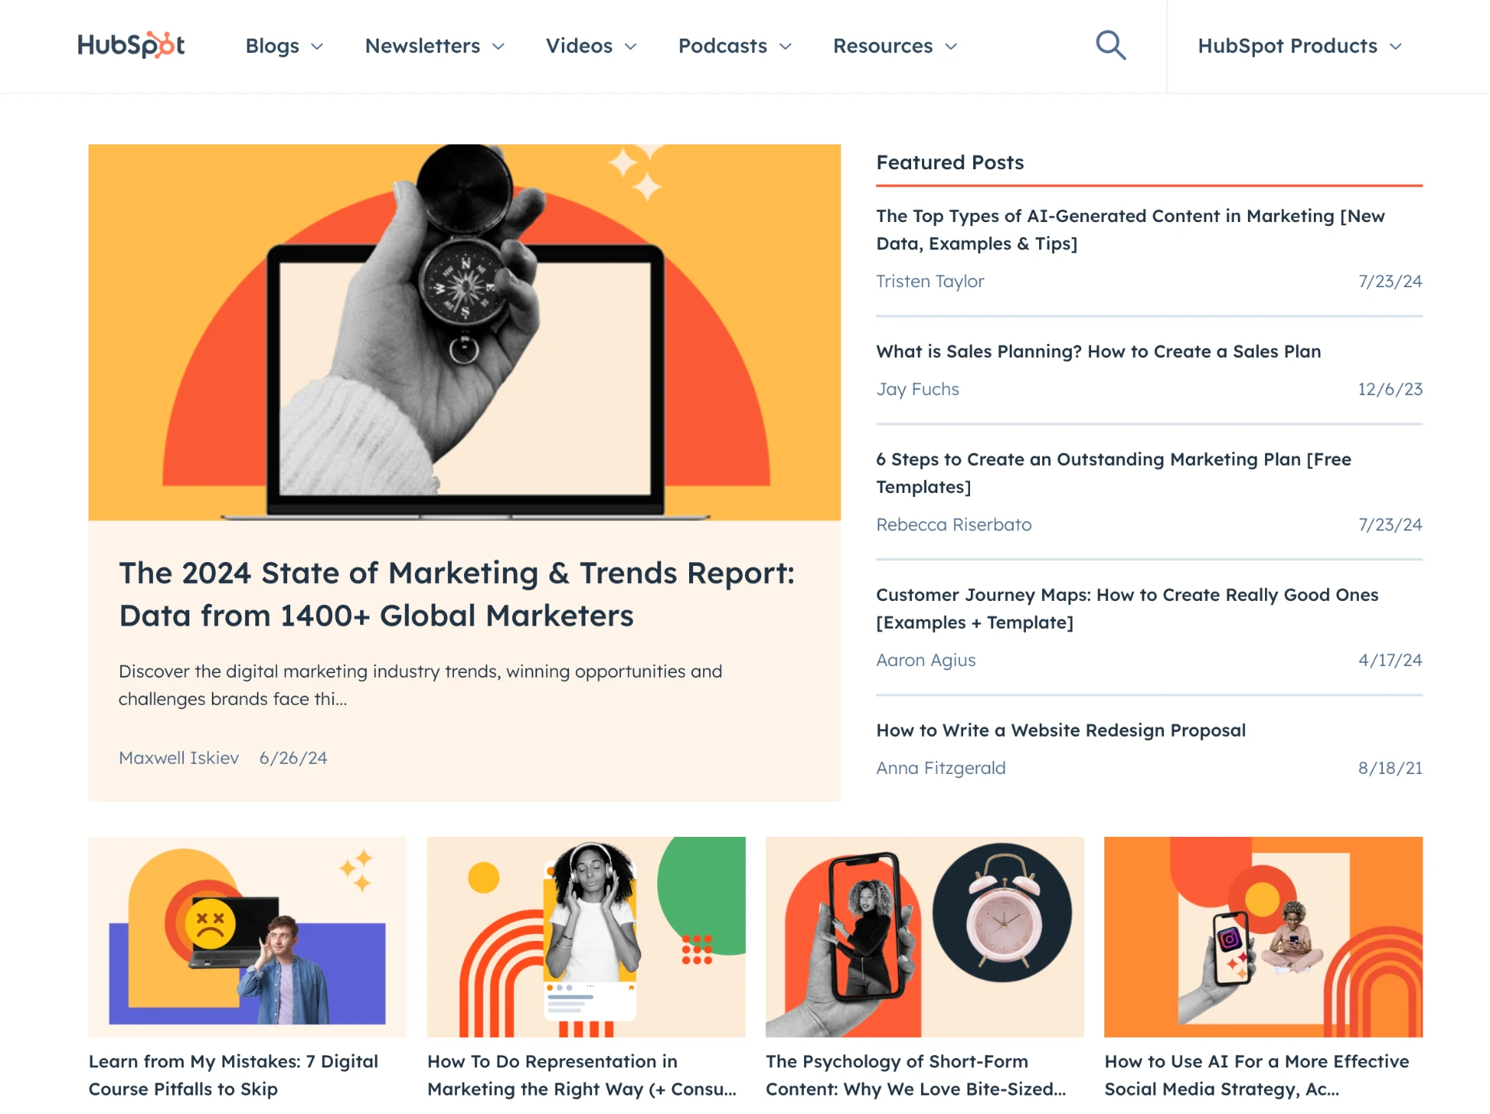The width and height of the screenshot is (1490, 1114).
Task: Open the alarm clock short-form content thumbnail
Action: [x=924, y=936]
